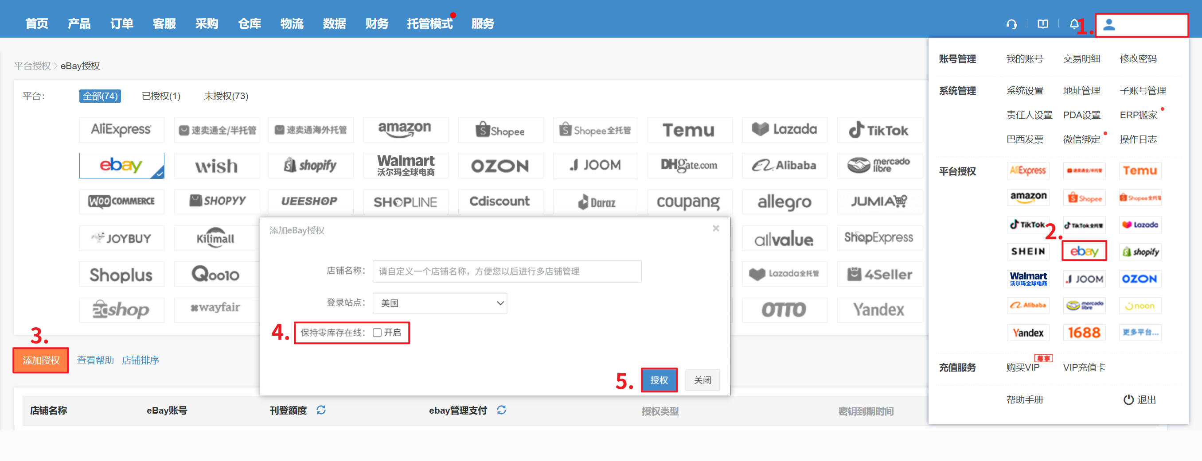The width and height of the screenshot is (1202, 461).
Task: Open the notification bell
Action: click(1073, 24)
